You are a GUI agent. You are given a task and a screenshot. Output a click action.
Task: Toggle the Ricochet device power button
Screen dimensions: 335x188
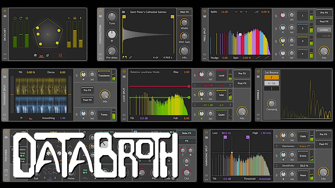pyautogui.click(x=5, y=11)
